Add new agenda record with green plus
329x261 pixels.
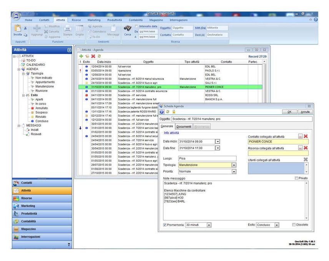point(81,56)
